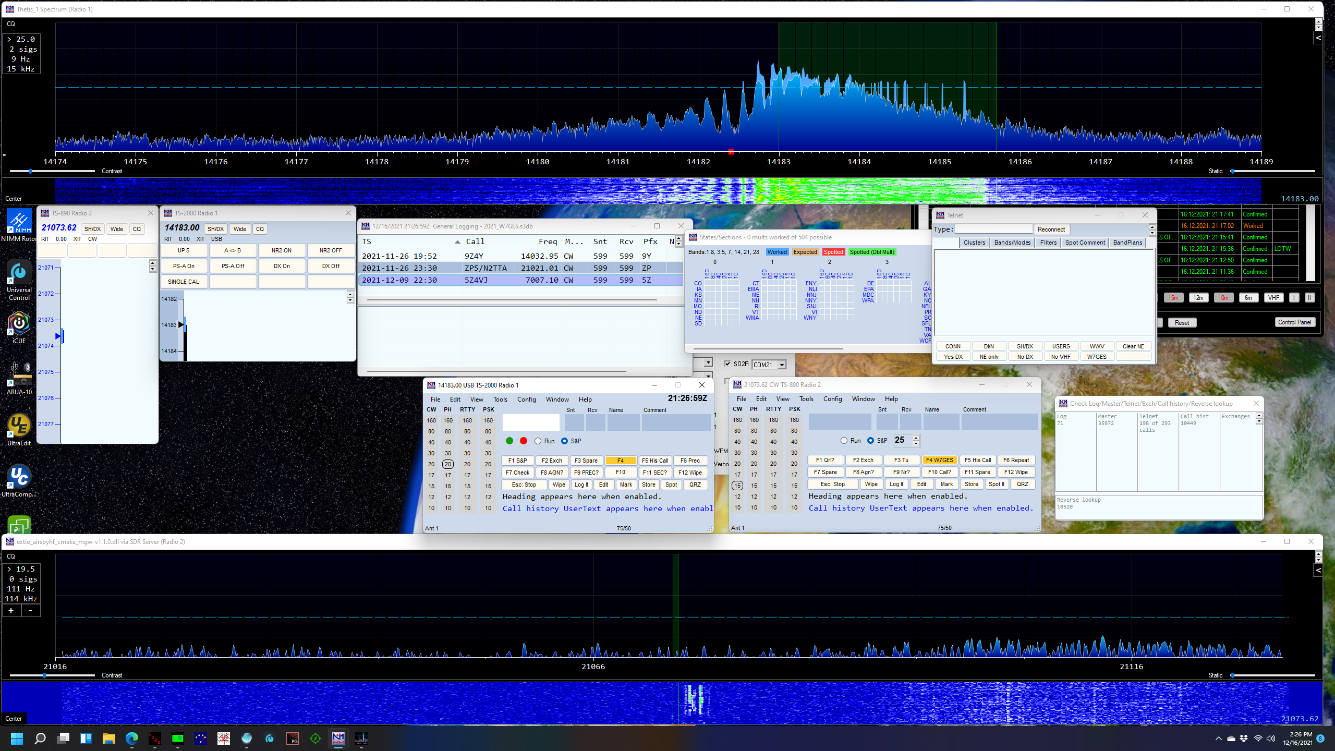The image size is (1335, 751).
Task: Click the red indicator in Radio 1 entry window
Action: click(x=524, y=441)
